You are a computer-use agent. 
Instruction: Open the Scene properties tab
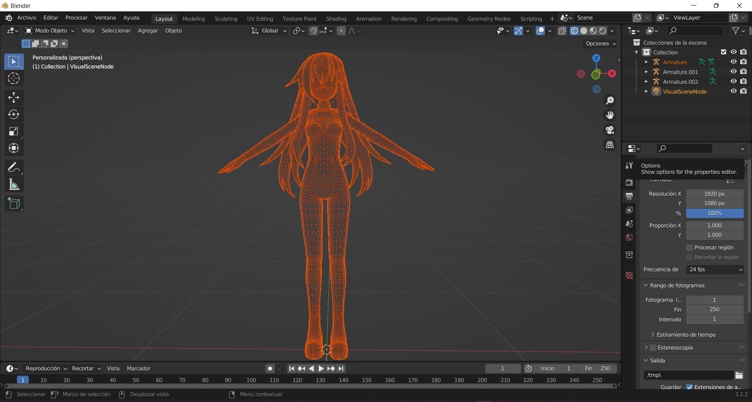629,224
